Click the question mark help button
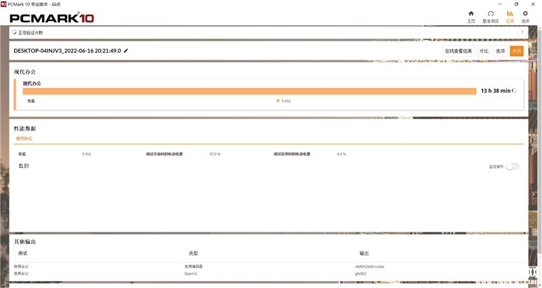The width and height of the screenshot is (542, 288). pyautogui.click(x=522, y=33)
